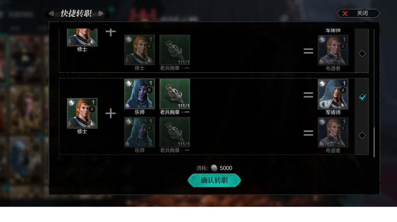Viewport: 397px width, 222px height.
Task: Click the 军祷师 result portrait
Action: point(333,94)
